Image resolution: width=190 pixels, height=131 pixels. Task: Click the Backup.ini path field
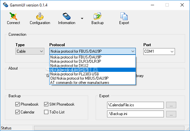point(135,114)
